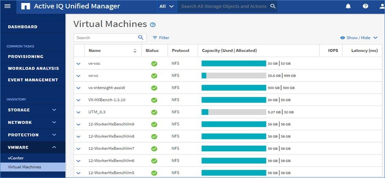Image resolution: width=385 pixels, height=178 pixels.
Task: Click the VX-HXBench-1.3.10 status check icon
Action: 154,100
